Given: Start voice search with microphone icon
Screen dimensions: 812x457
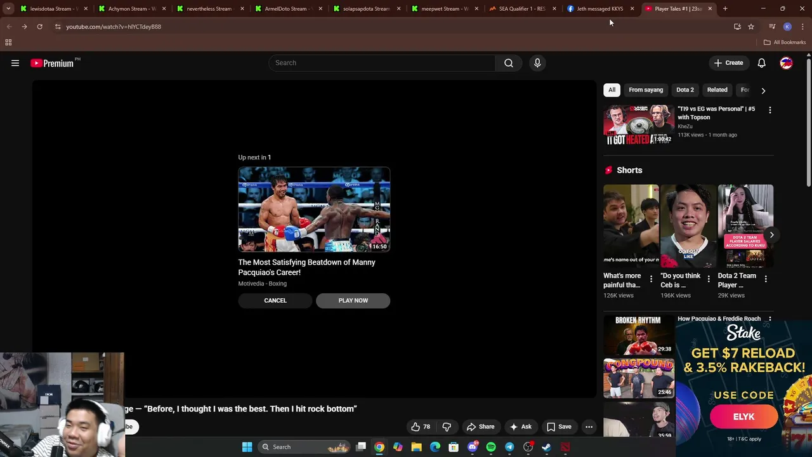Looking at the screenshot, I should [x=537, y=63].
